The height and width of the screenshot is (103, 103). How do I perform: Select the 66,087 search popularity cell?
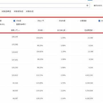15,98
